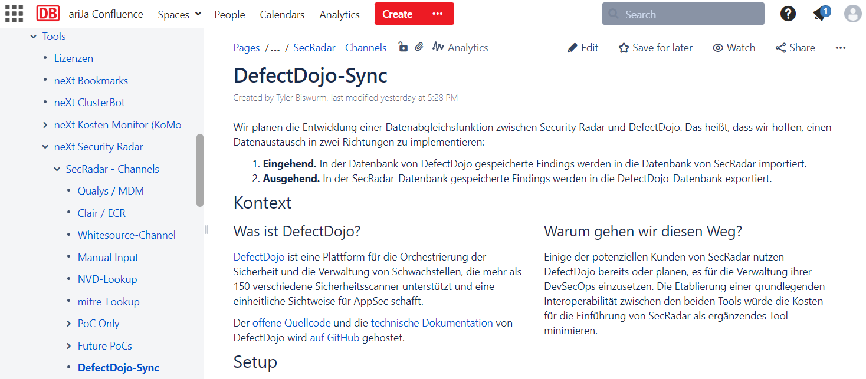Viewport: 866px width, 379px height.
Task: Open NVD-Lookup page
Action: tap(107, 279)
